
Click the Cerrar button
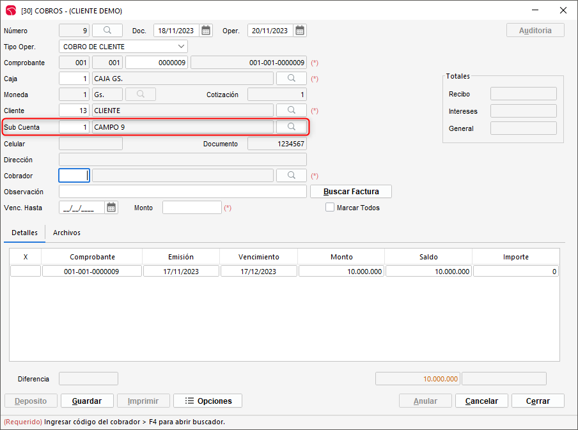click(538, 401)
